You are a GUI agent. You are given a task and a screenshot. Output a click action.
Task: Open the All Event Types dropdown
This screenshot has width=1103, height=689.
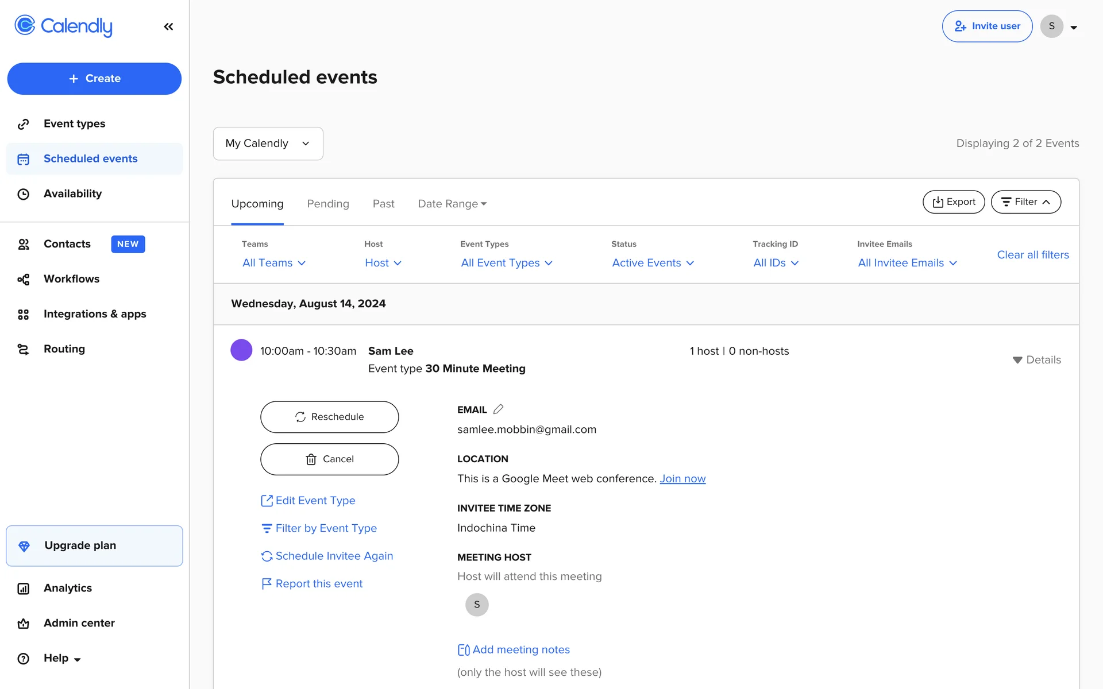click(506, 263)
